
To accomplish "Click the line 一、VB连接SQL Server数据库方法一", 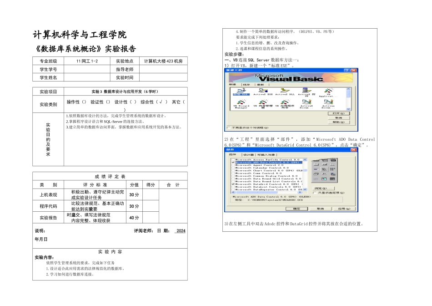I will click(262, 60).
